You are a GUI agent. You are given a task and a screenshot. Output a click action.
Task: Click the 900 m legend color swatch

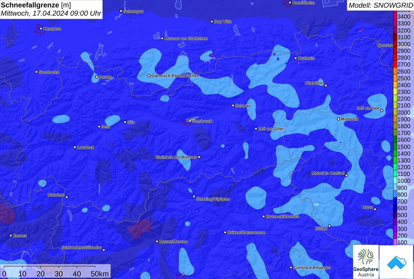pos(395,188)
